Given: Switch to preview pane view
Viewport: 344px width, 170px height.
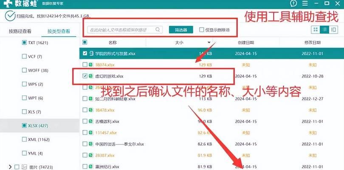Looking at the screenshot, I should (333, 30).
